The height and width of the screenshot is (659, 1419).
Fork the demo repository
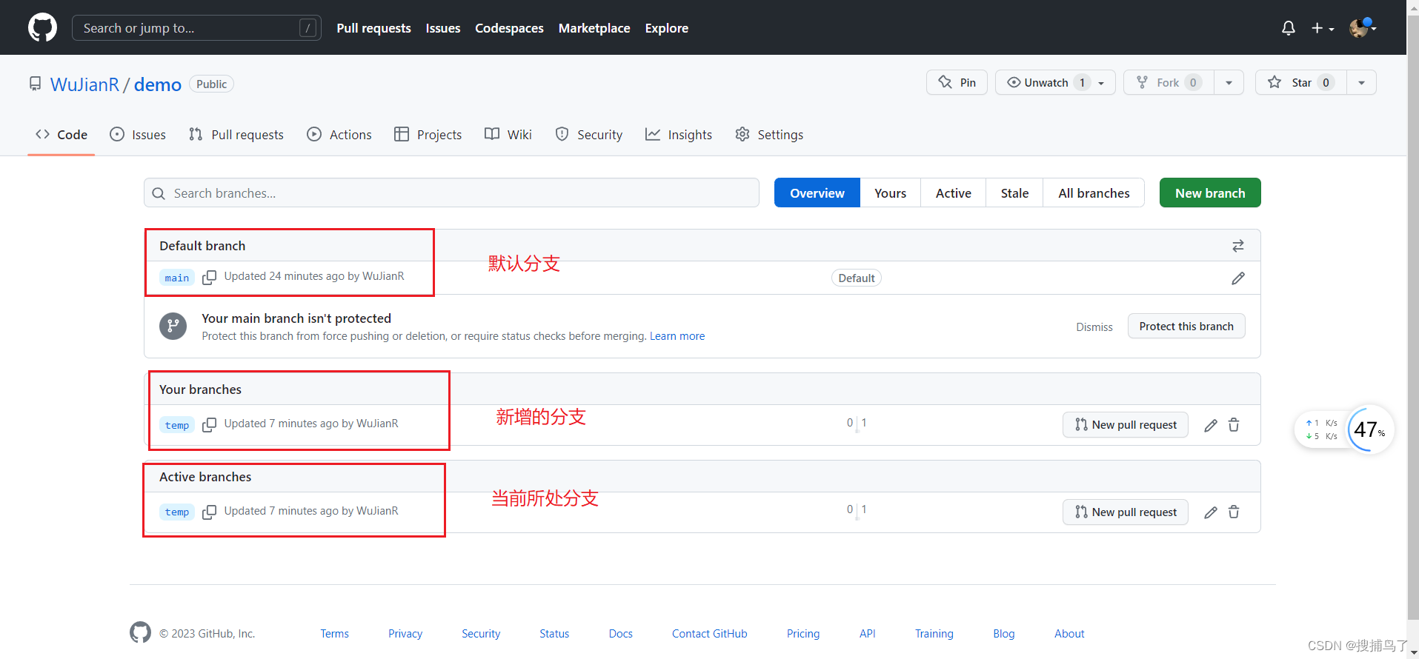coord(1169,82)
